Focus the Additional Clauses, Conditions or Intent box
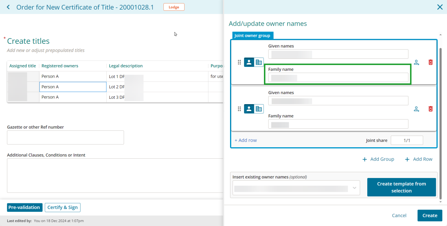 [x=115, y=175]
